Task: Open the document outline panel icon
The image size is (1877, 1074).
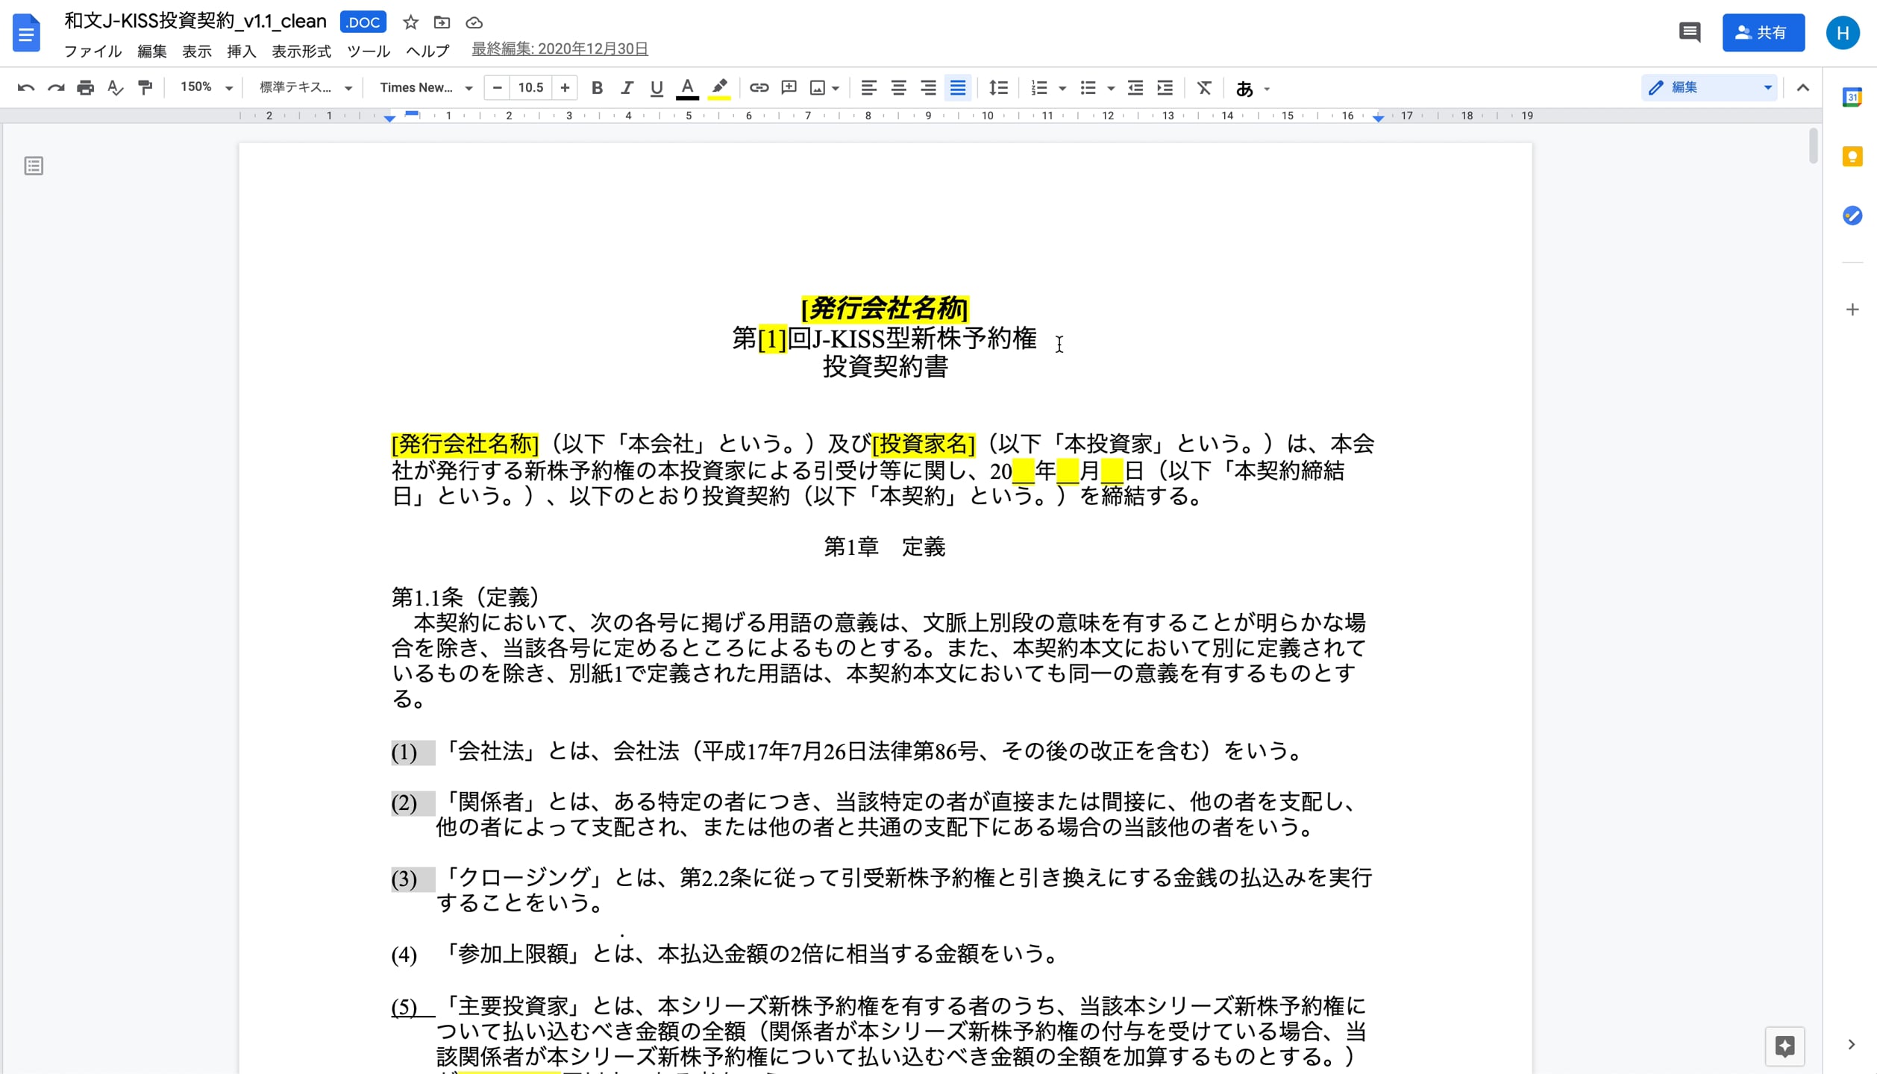Action: (x=34, y=166)
